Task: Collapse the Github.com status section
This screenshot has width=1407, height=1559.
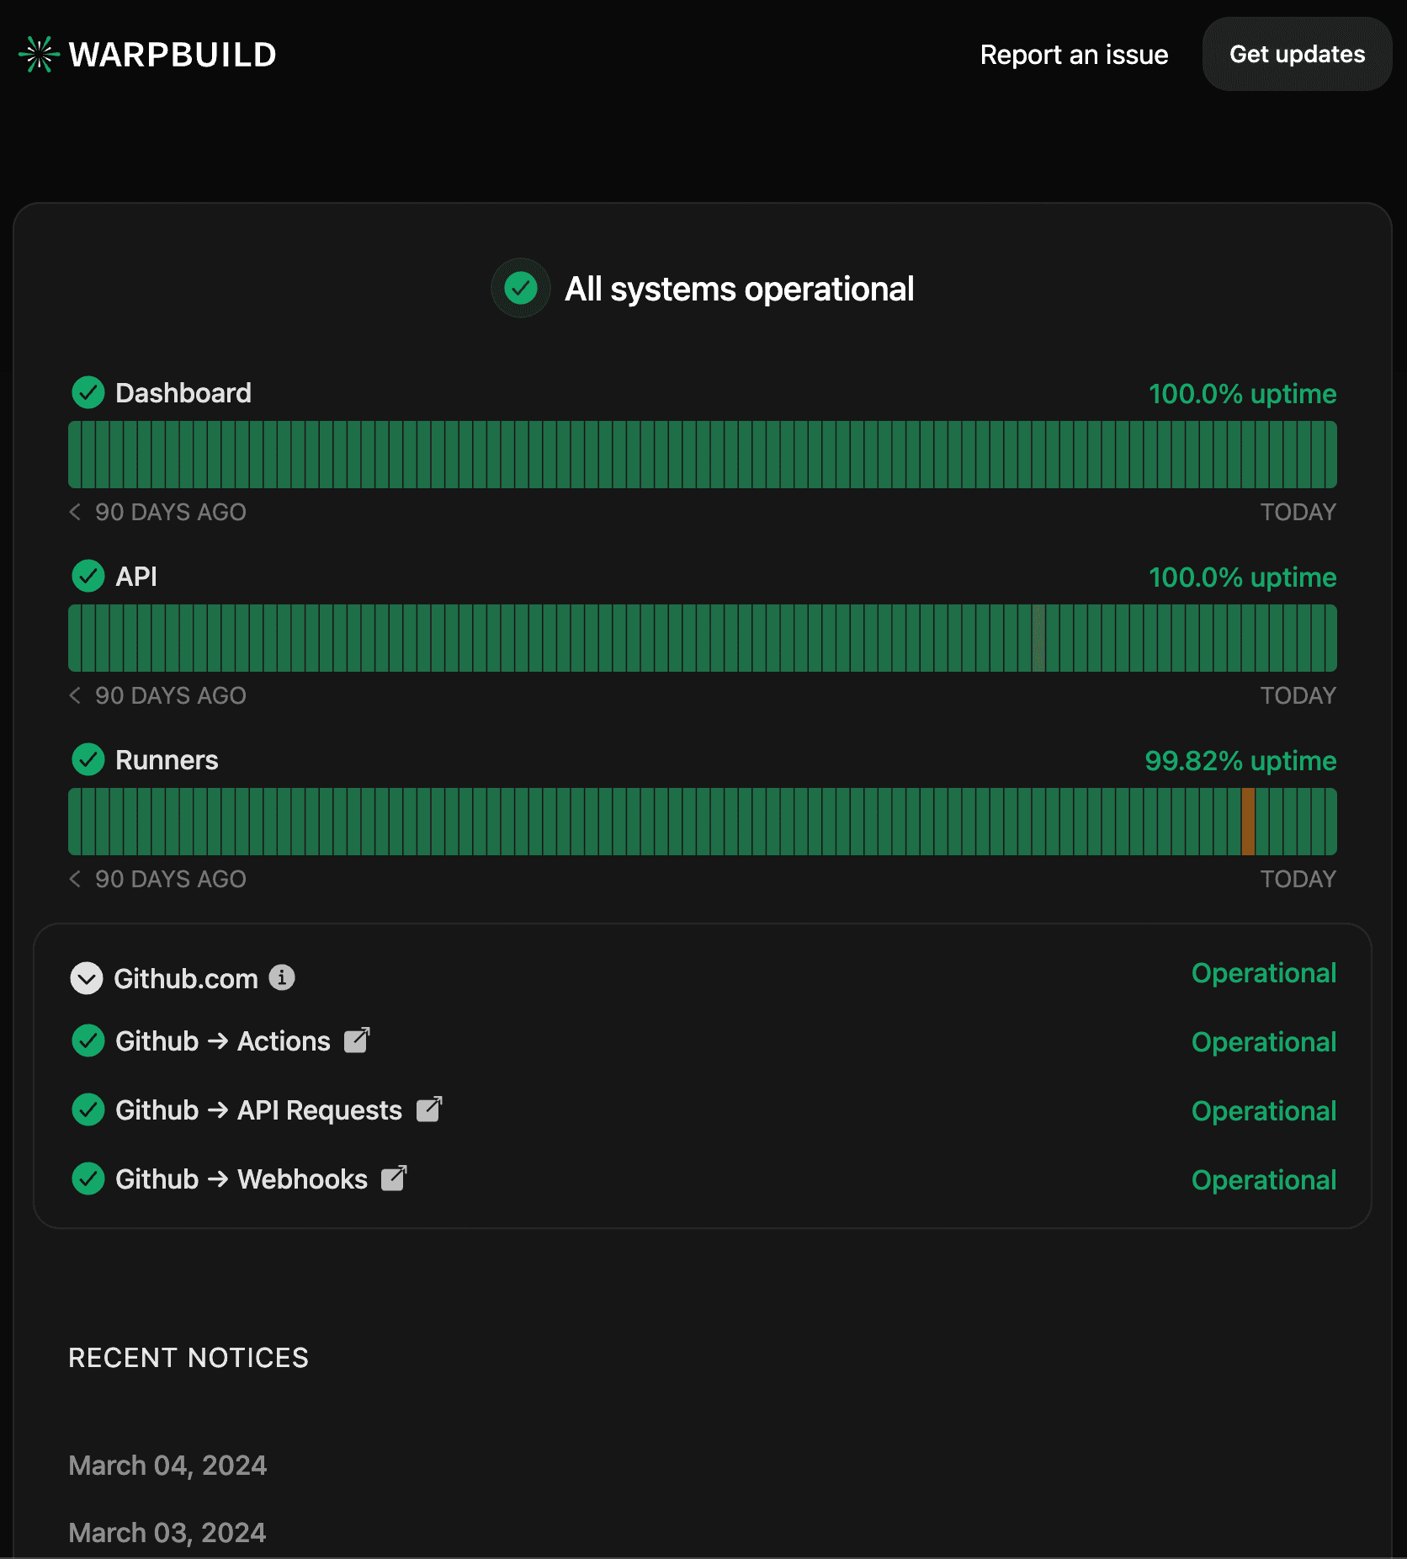Action: click(87, 978)
